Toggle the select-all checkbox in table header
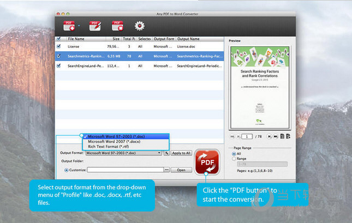This screenshot has height=223, width=352. point(58,39)
